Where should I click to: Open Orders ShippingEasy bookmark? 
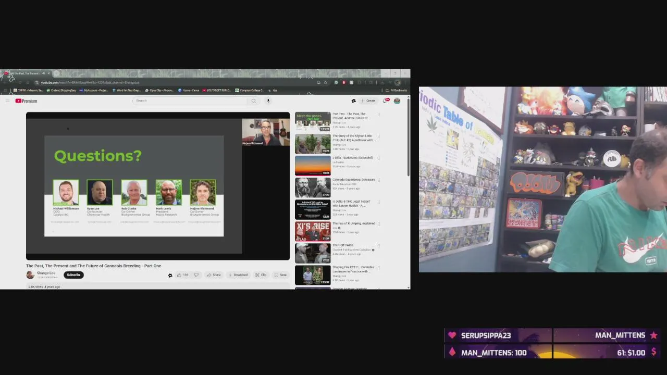click(x=61, y=90)
